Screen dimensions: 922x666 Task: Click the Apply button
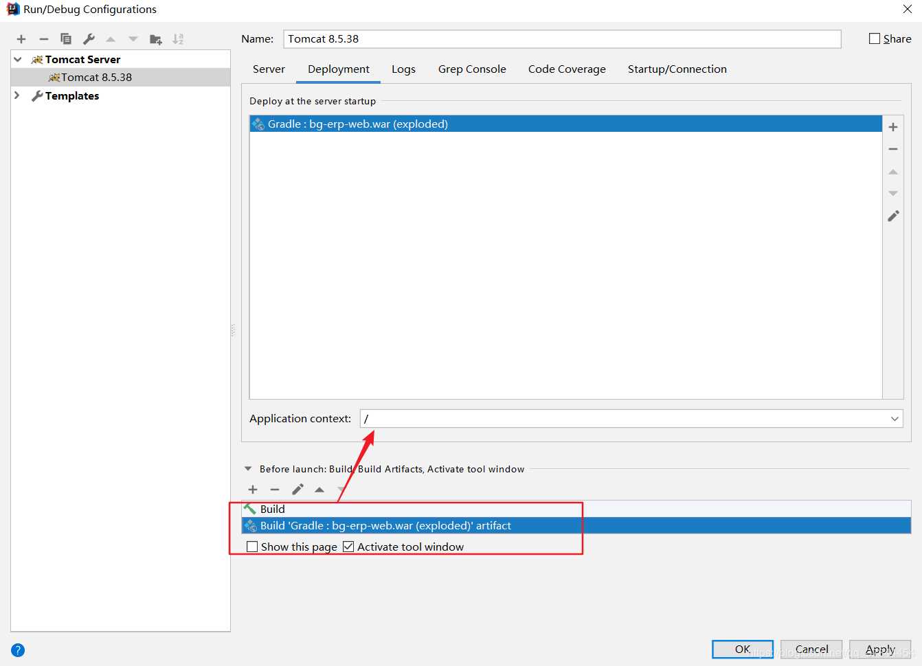(x=880, y=649)
